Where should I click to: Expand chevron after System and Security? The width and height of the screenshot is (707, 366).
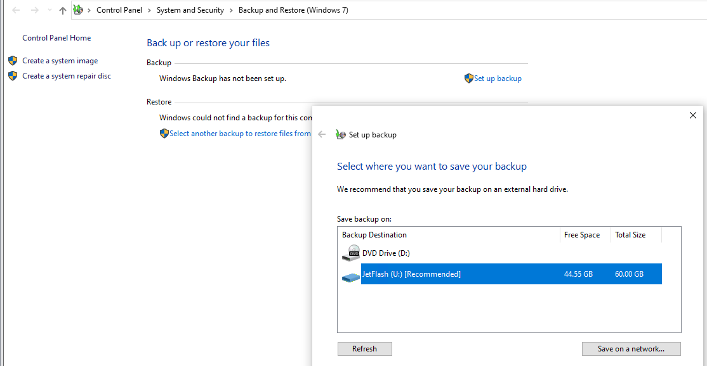tap(231, 10)
